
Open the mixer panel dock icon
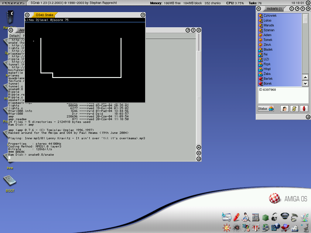coord(255,217)
